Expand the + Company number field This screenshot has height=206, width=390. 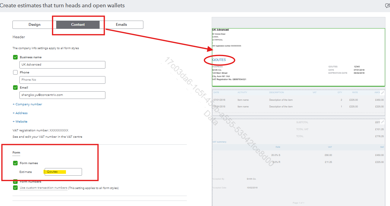click(27, 104)
